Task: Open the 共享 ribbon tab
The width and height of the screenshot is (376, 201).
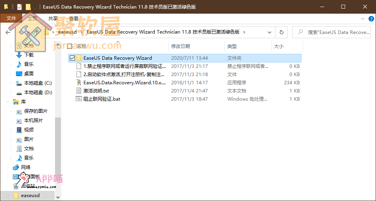Action: pos(53,18)
